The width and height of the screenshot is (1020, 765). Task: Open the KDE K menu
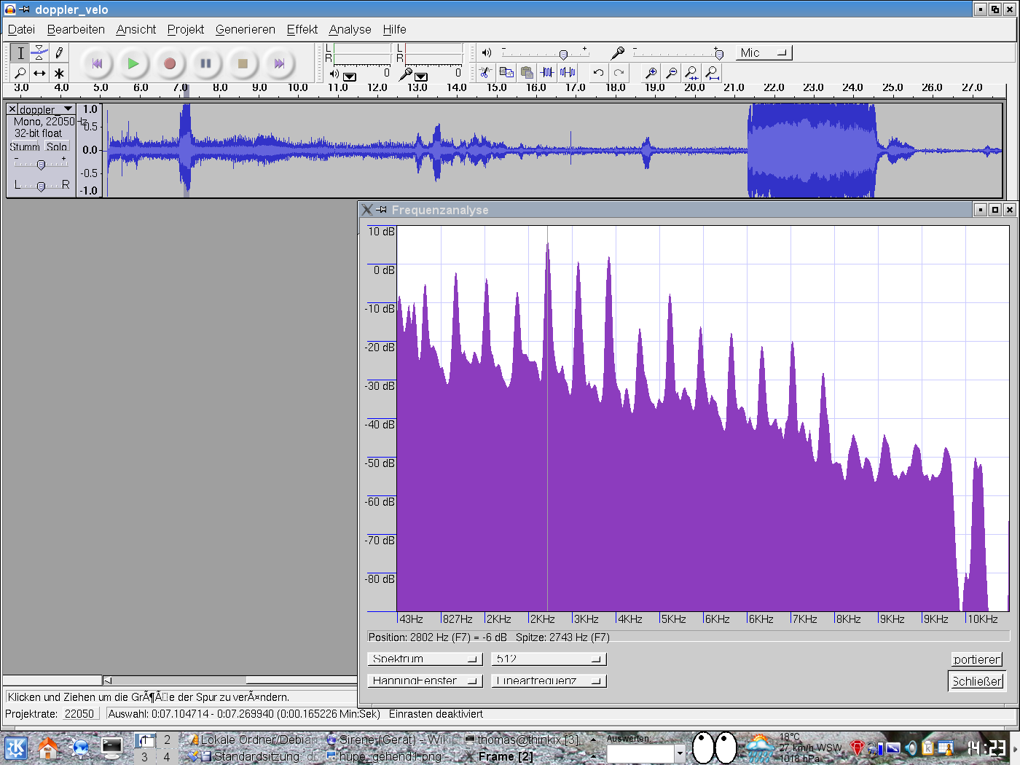pyautogui.click(x=16, y=748)
